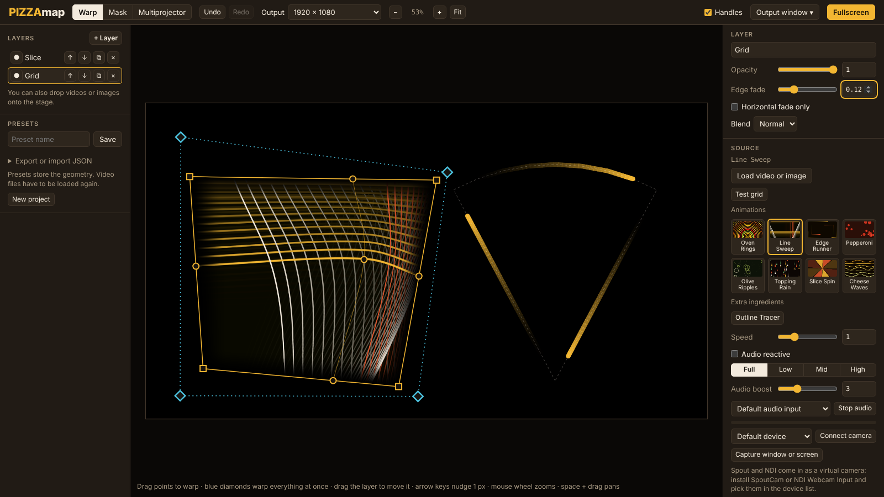884x497 pixels.
Task: Move the Slice layer down
Action: (85, 57)
